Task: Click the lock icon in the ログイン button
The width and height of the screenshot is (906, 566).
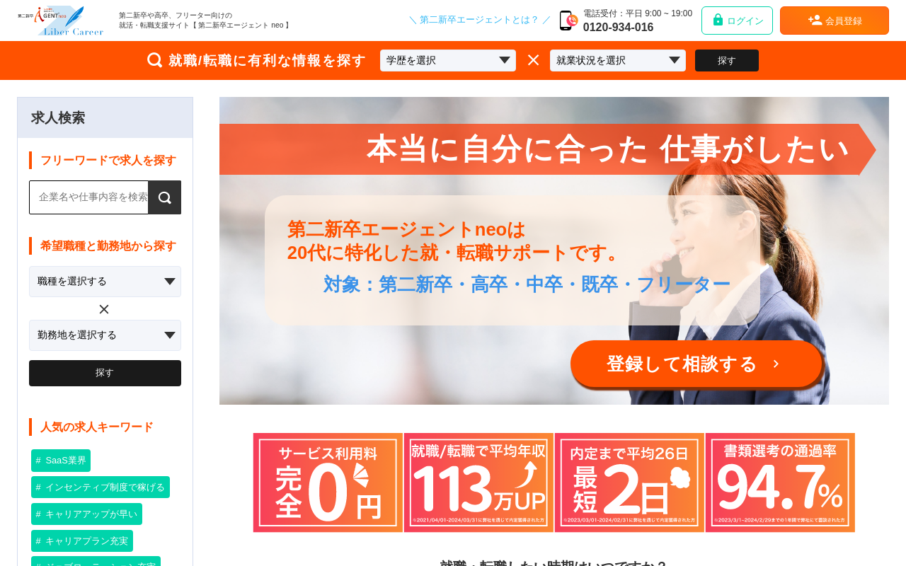Action: pos(718,20)
